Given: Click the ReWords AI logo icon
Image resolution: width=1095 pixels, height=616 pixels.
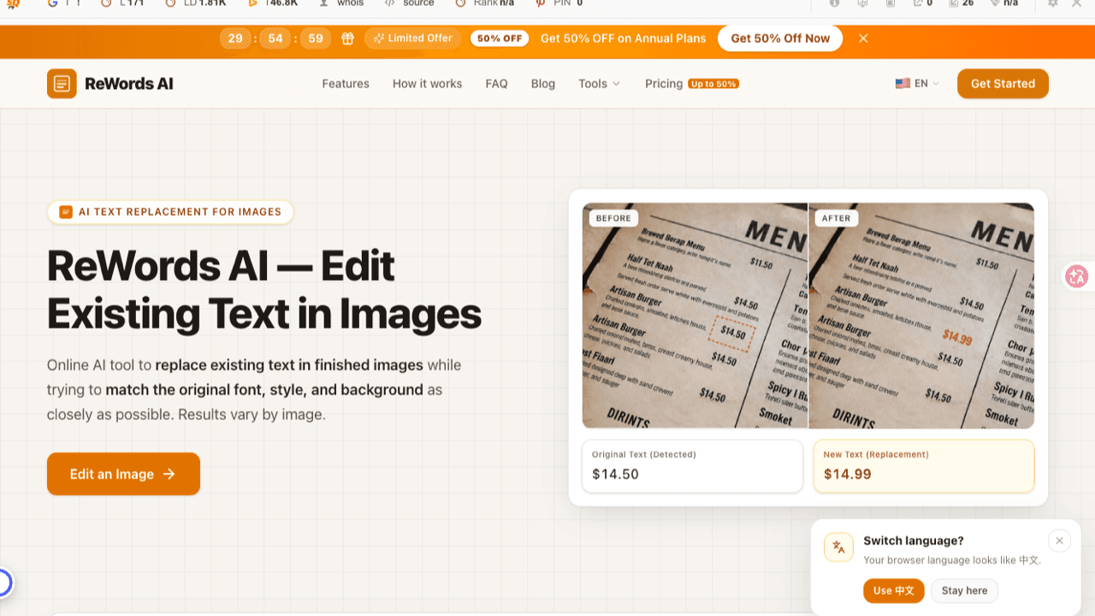Looking at the screenshot, I should point(62,84).
